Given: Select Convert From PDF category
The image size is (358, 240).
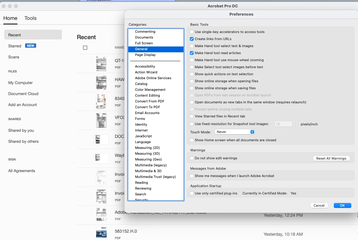Looking at the screenshot, I should click(156, 101).
